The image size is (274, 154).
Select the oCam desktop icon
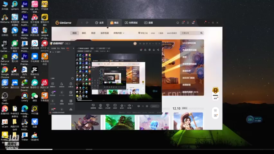tap(5, 124)
